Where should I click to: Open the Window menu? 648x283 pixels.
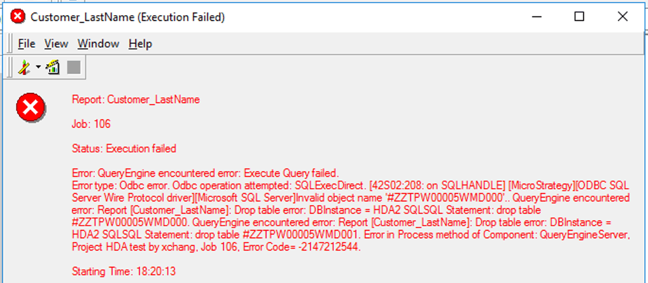pos(98,44)
